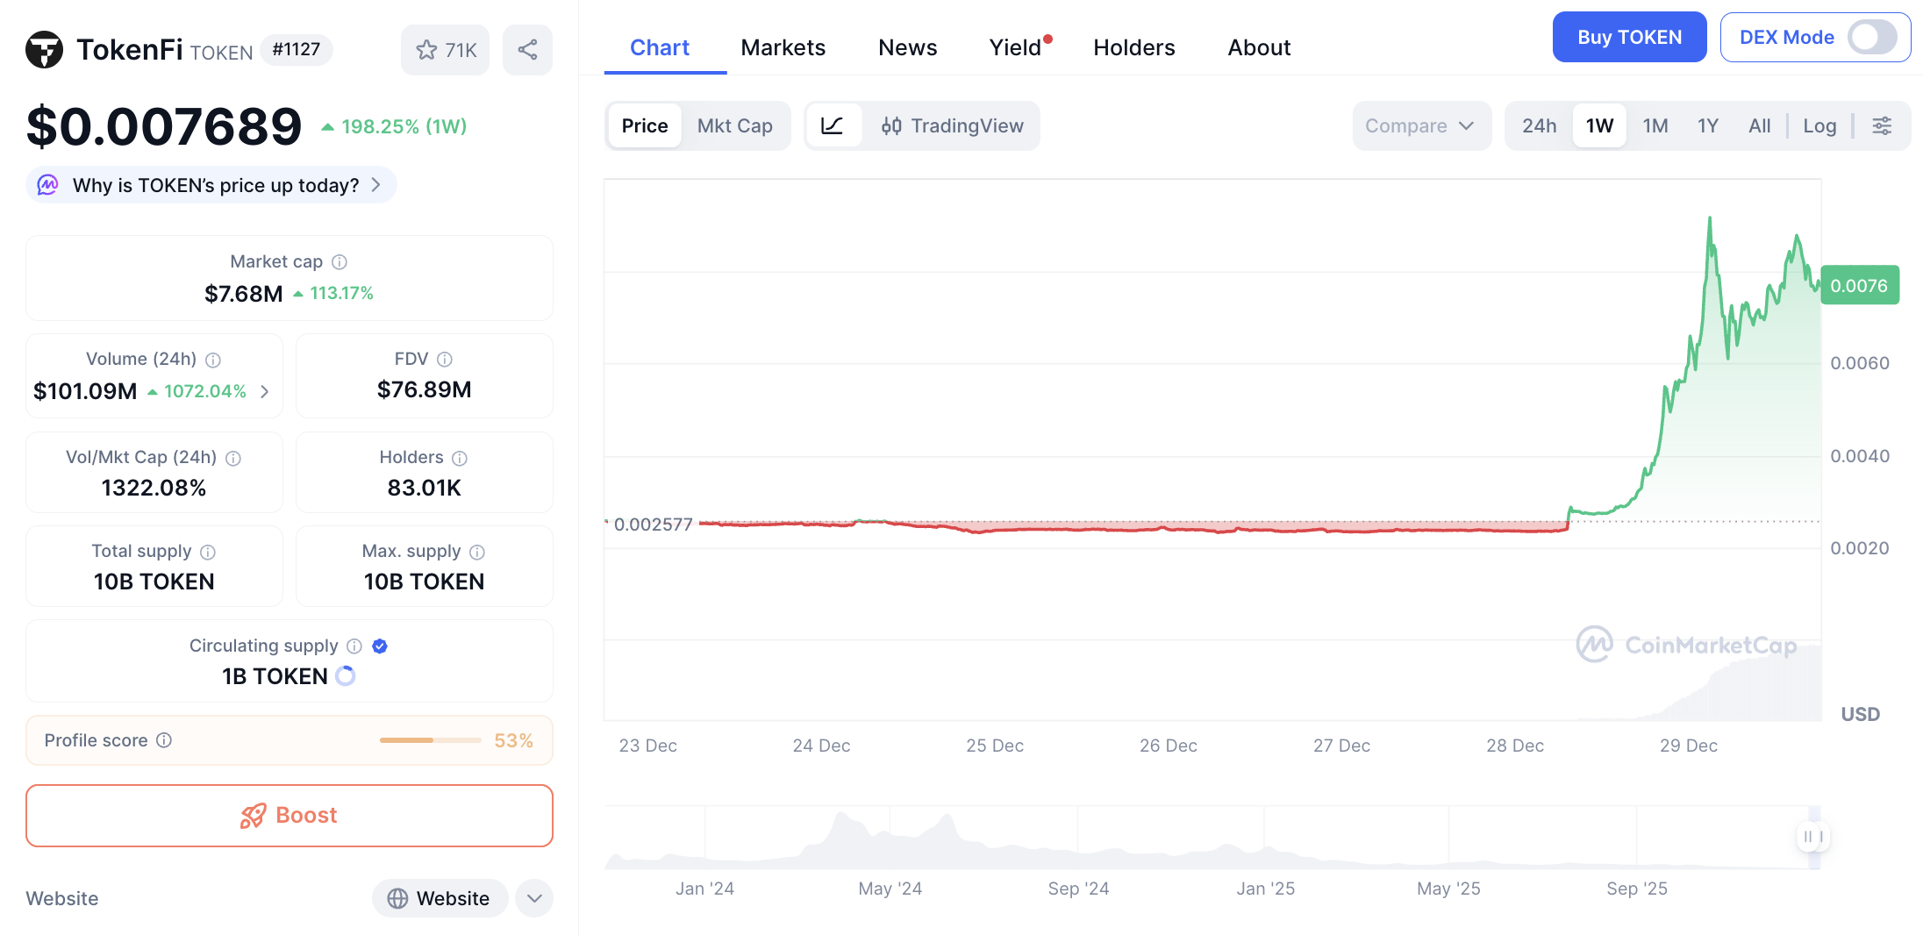The width and height of the screenshot is (1923, 935).
Task: Click the Profile score info icon
Action: (164, 740)
